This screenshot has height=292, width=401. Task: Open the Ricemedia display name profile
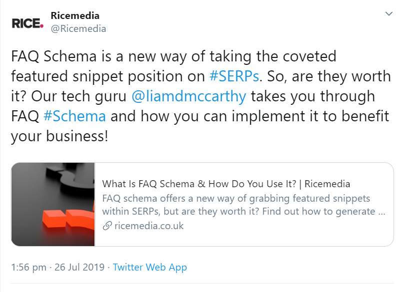pyautogui.click(x=75, y=15)
